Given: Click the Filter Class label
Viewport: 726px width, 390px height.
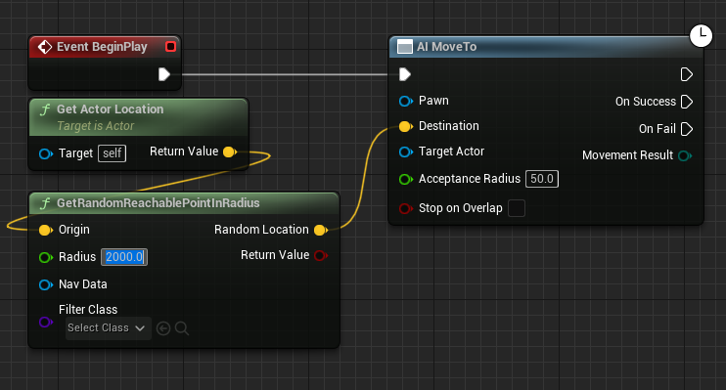Looking at the screenshot, I should click(88, 310).
